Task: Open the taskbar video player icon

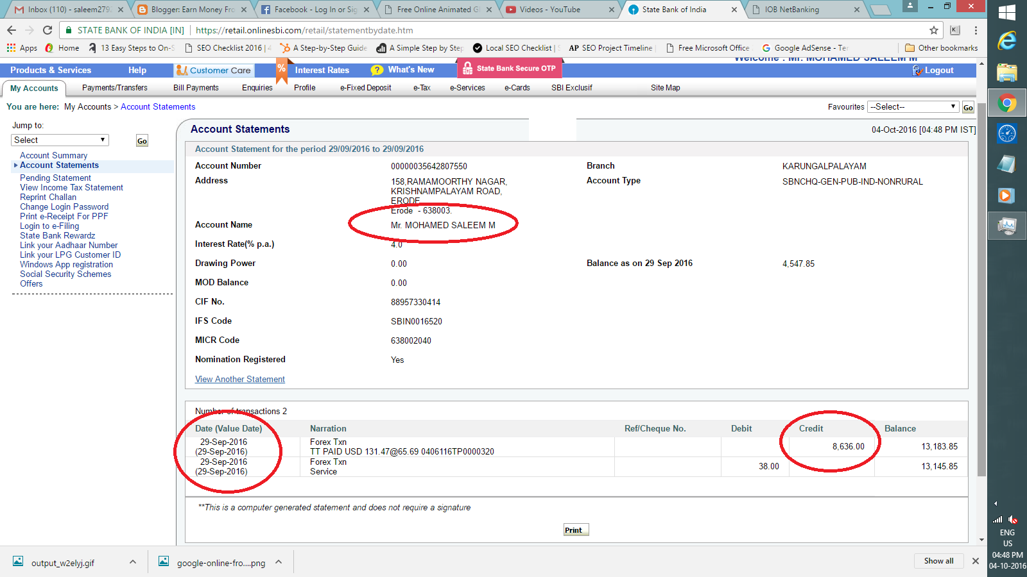Action: (x=1007, y=195)
